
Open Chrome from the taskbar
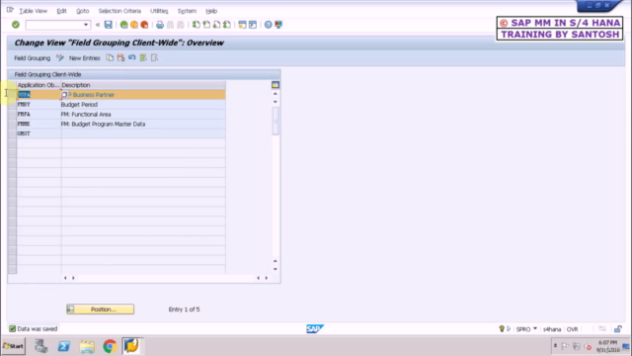(110, 346)
